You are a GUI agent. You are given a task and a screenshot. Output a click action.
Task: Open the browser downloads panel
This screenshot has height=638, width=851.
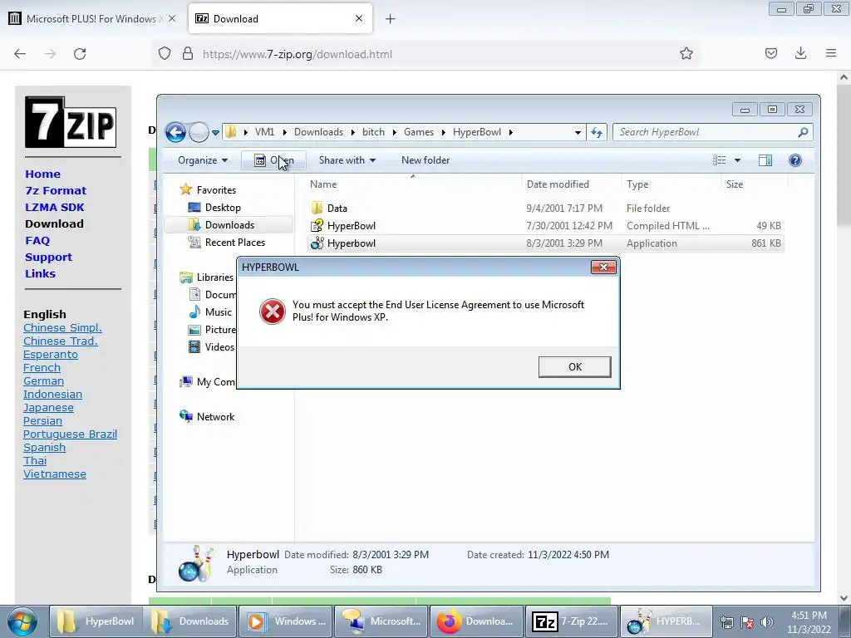click(800, 54)
